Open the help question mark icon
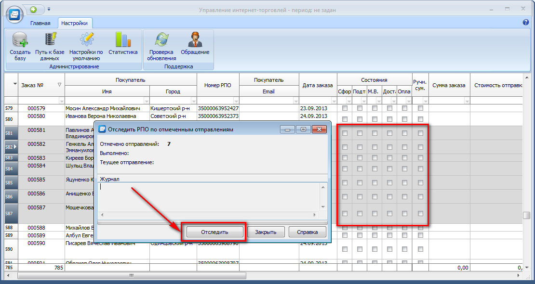The image size is (535, 284). pos(526,22)
